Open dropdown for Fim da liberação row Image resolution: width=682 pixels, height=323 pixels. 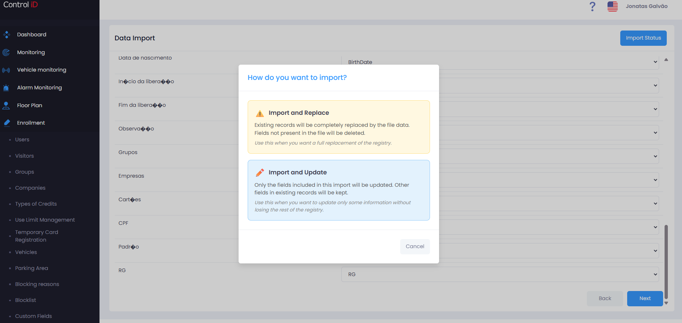pyautogui.click(x=549, y=109)
